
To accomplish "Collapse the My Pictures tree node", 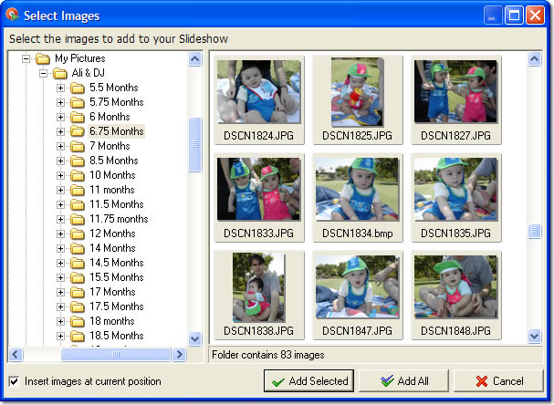I will pyautogui.click(x=26, y=58).
